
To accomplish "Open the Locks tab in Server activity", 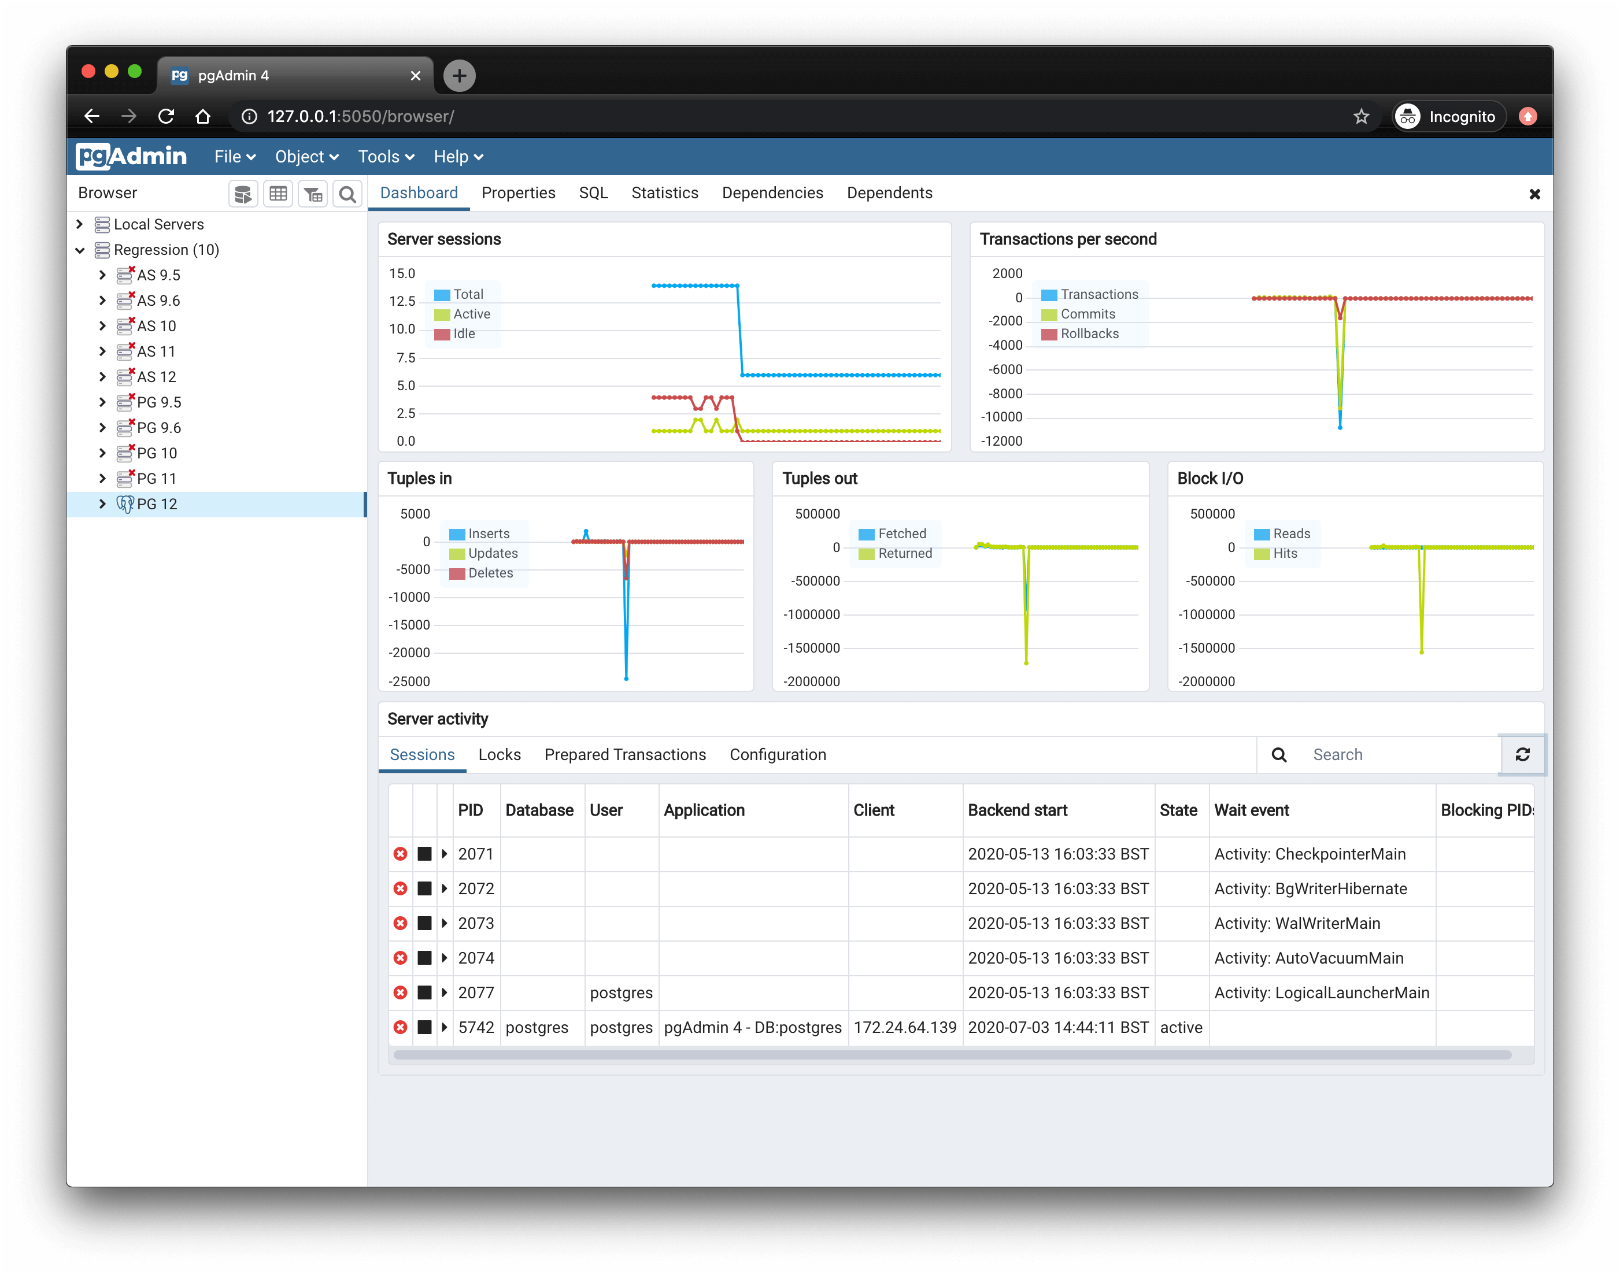I will (x=499, y=755).
